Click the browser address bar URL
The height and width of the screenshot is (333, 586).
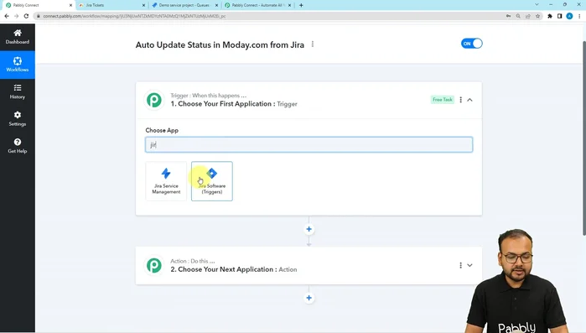tap(134, 16)
